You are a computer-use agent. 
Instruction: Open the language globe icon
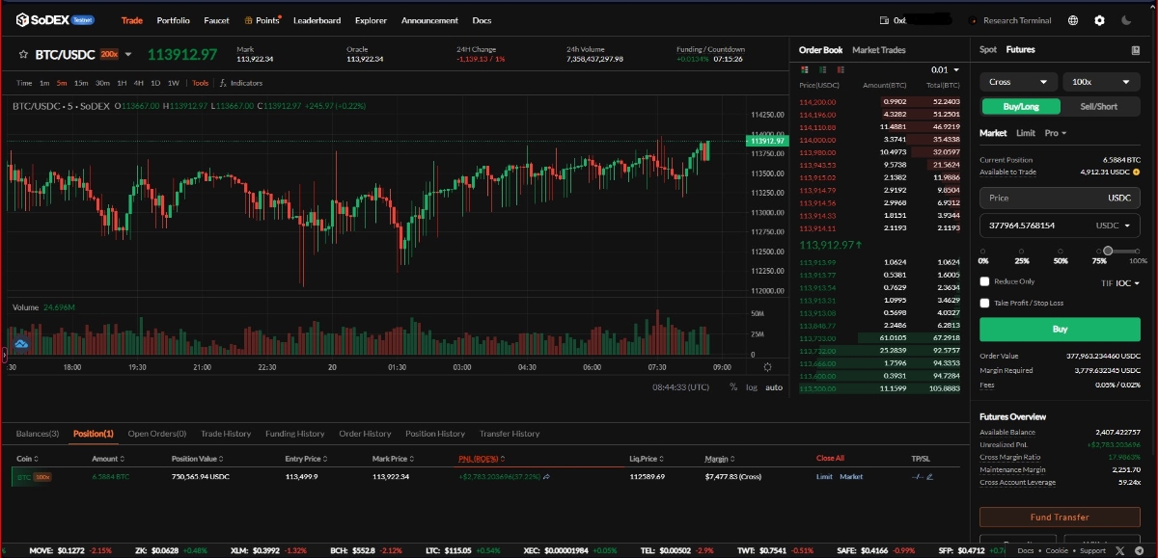[x=1073, y=20]
